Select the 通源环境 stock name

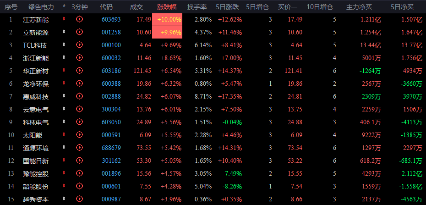click(36, 148)
